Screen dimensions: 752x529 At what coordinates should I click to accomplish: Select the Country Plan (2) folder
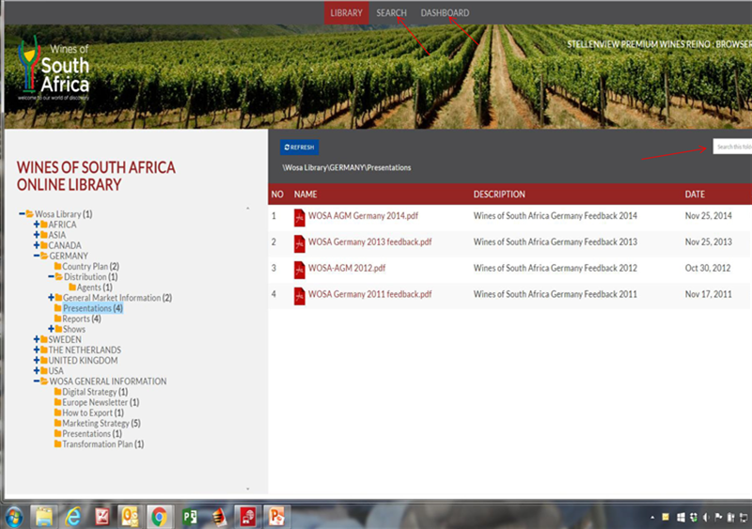coord(90,266)
